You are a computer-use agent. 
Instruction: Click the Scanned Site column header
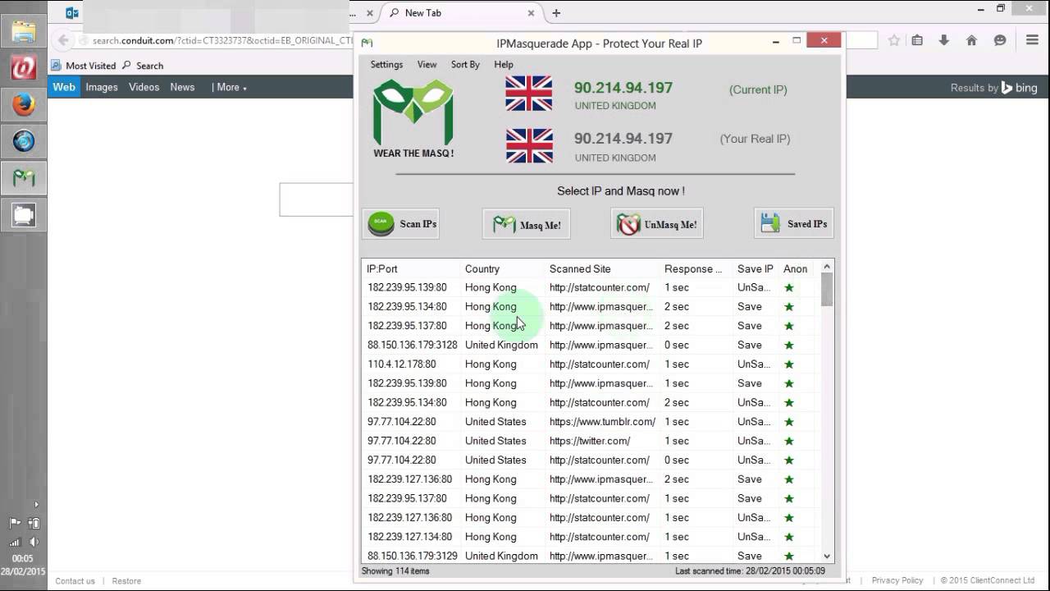tap(603, 268)
